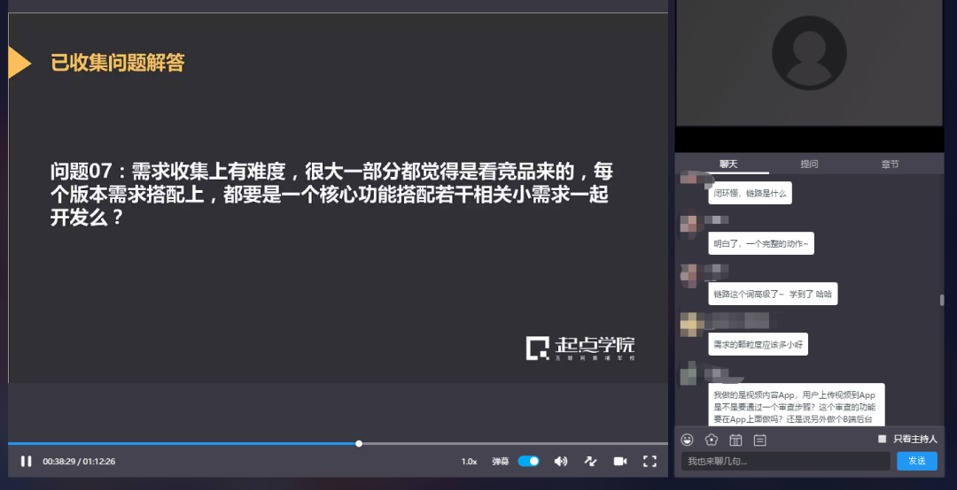Image resolution: width=957 pixels, height=490 pixels.
Task: Click the notes list icon in chat toolbar
Action: click(x=760, y=440)
